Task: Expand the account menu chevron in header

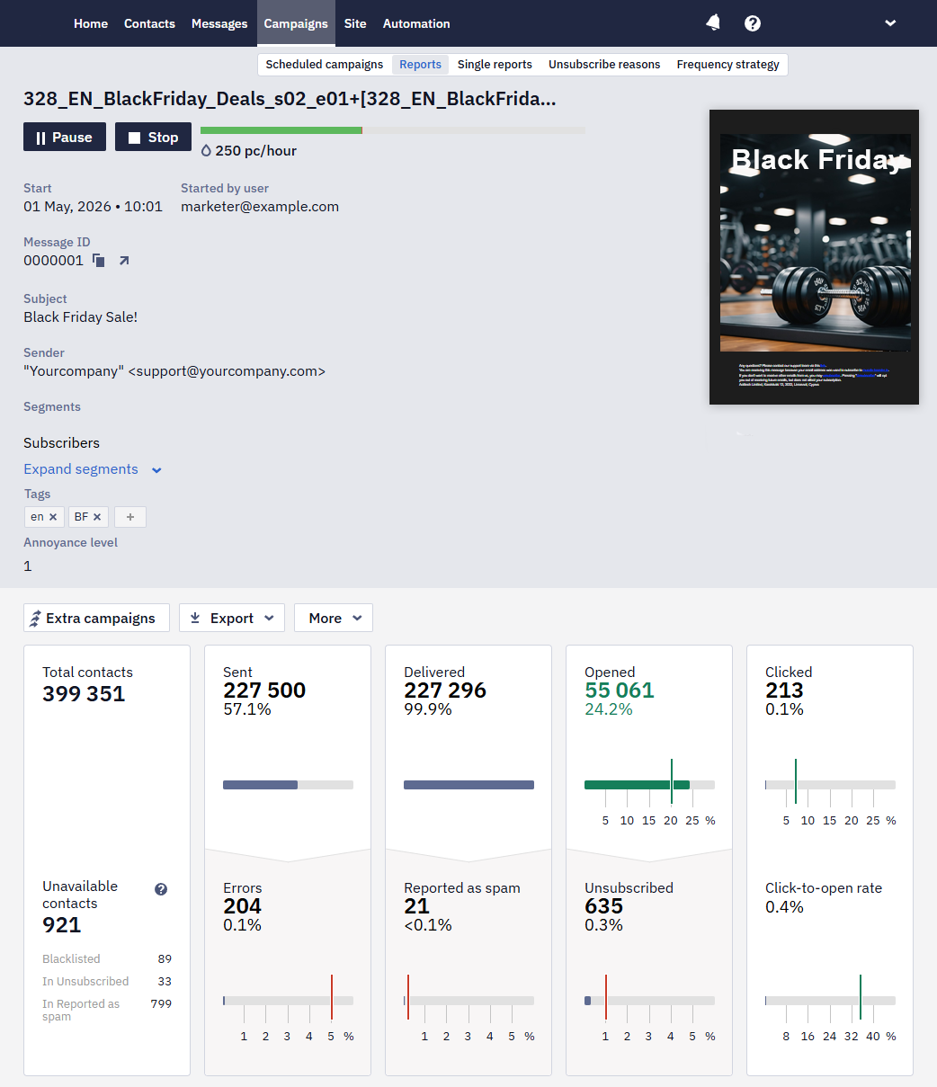Action: click(x=890, y=23)
